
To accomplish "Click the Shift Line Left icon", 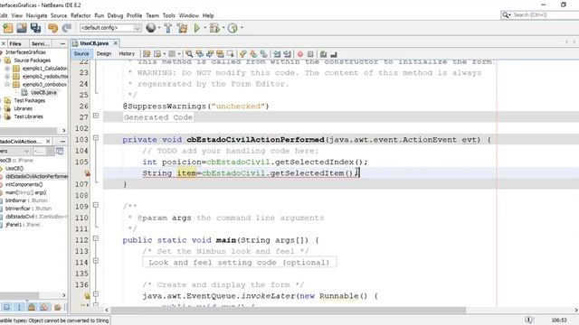I will pos(277,54).
